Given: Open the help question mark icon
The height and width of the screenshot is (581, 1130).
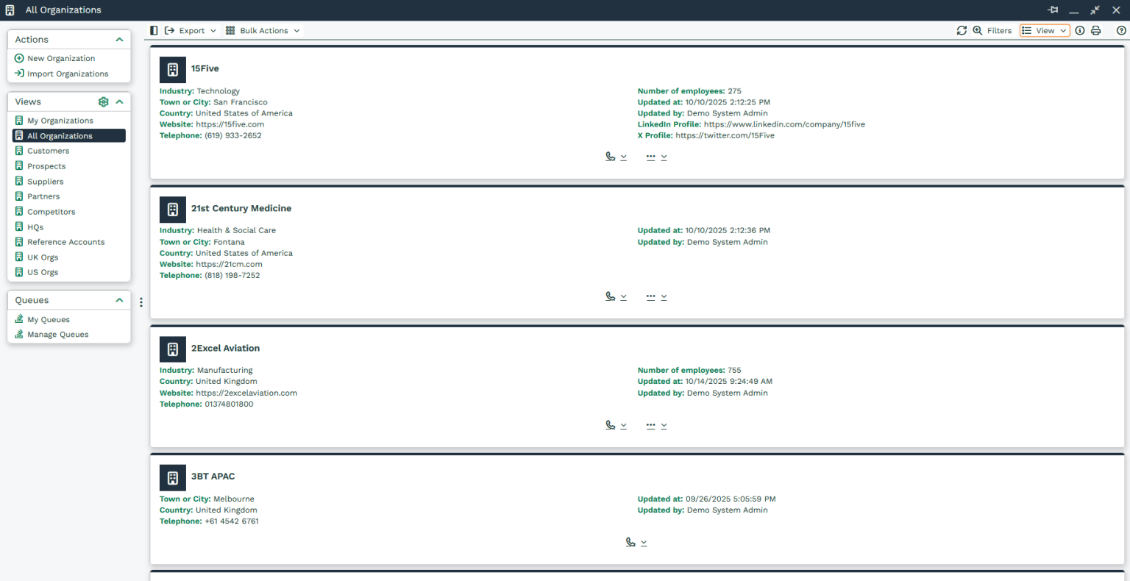Looking at the screenshot, I should pos(1121,30).
